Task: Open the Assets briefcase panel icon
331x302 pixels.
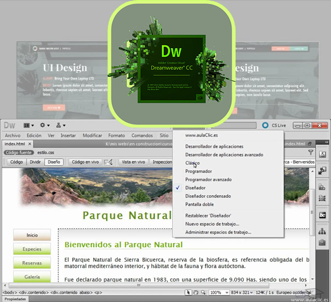Action: (x=322, y=243)
